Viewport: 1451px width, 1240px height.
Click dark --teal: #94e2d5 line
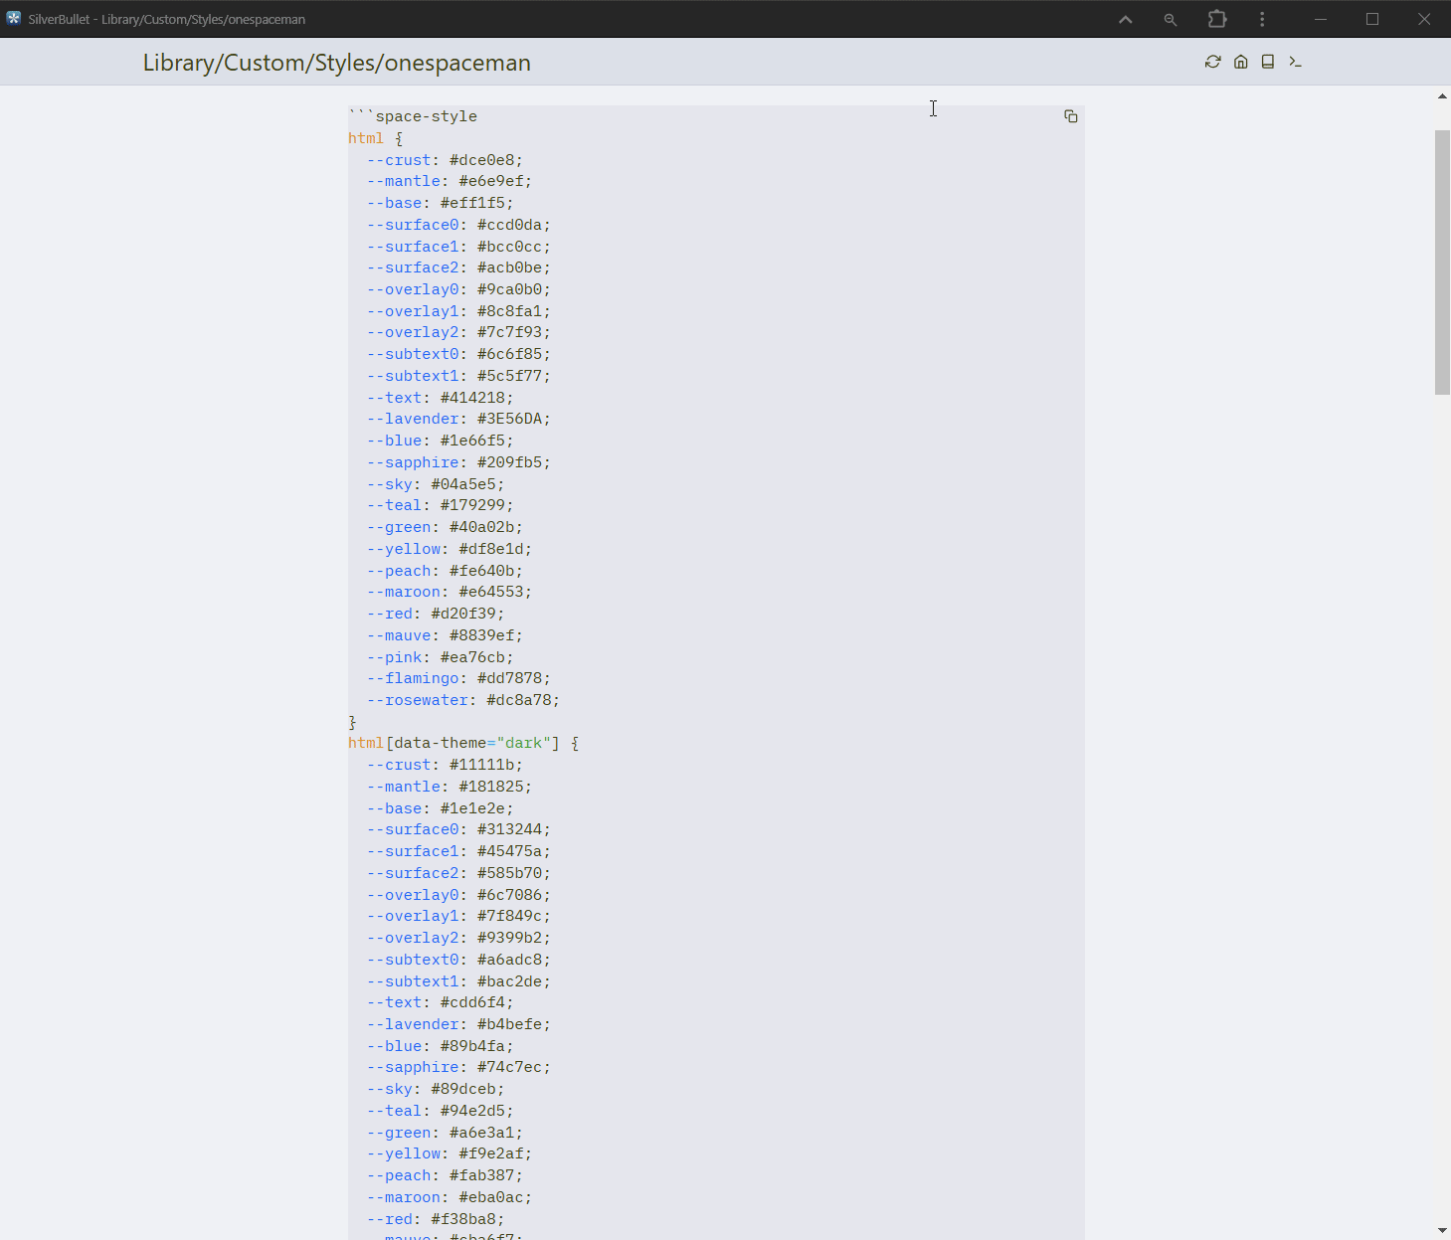click(x=440, y=1111)
